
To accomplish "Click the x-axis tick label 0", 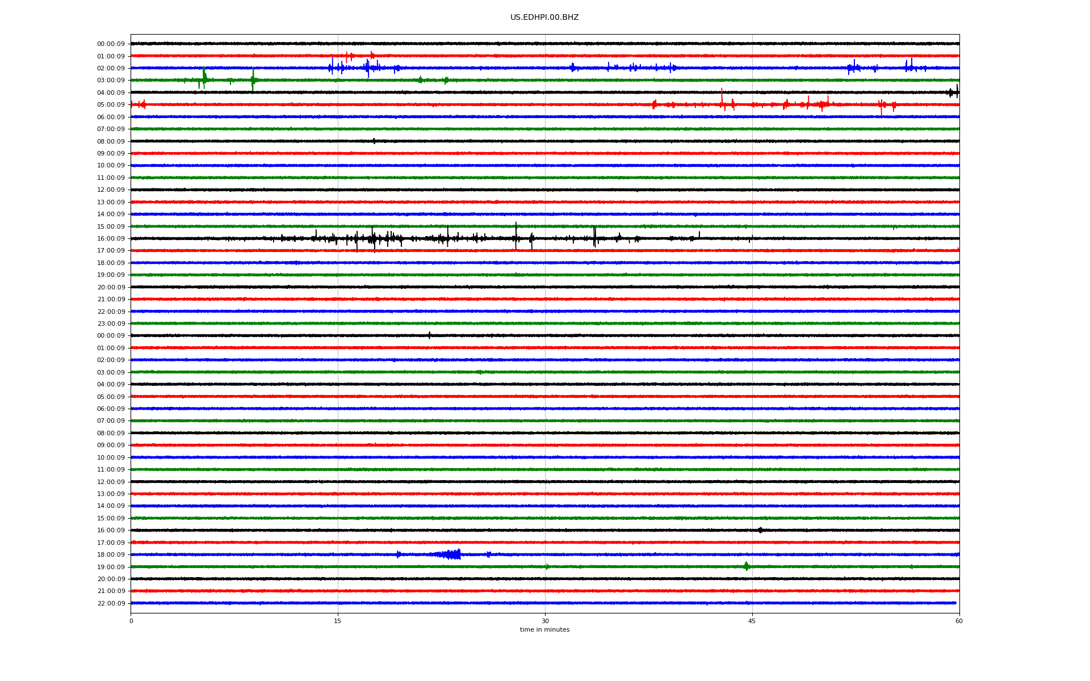I will [x=131, y=621].
